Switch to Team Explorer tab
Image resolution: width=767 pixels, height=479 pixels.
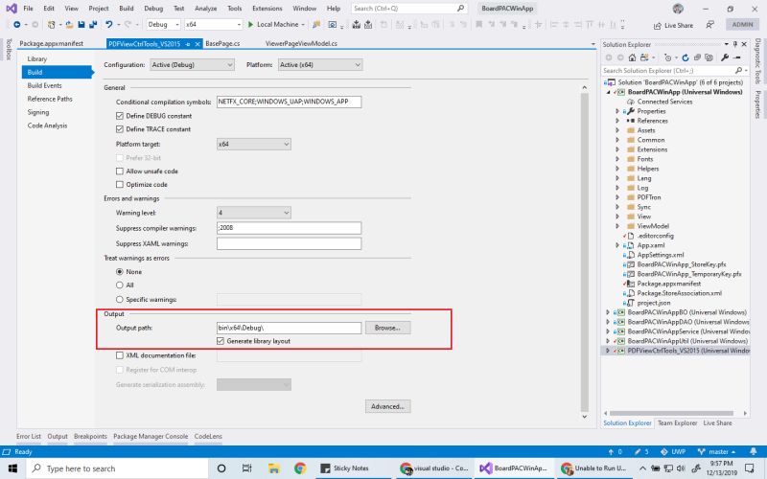677,422
